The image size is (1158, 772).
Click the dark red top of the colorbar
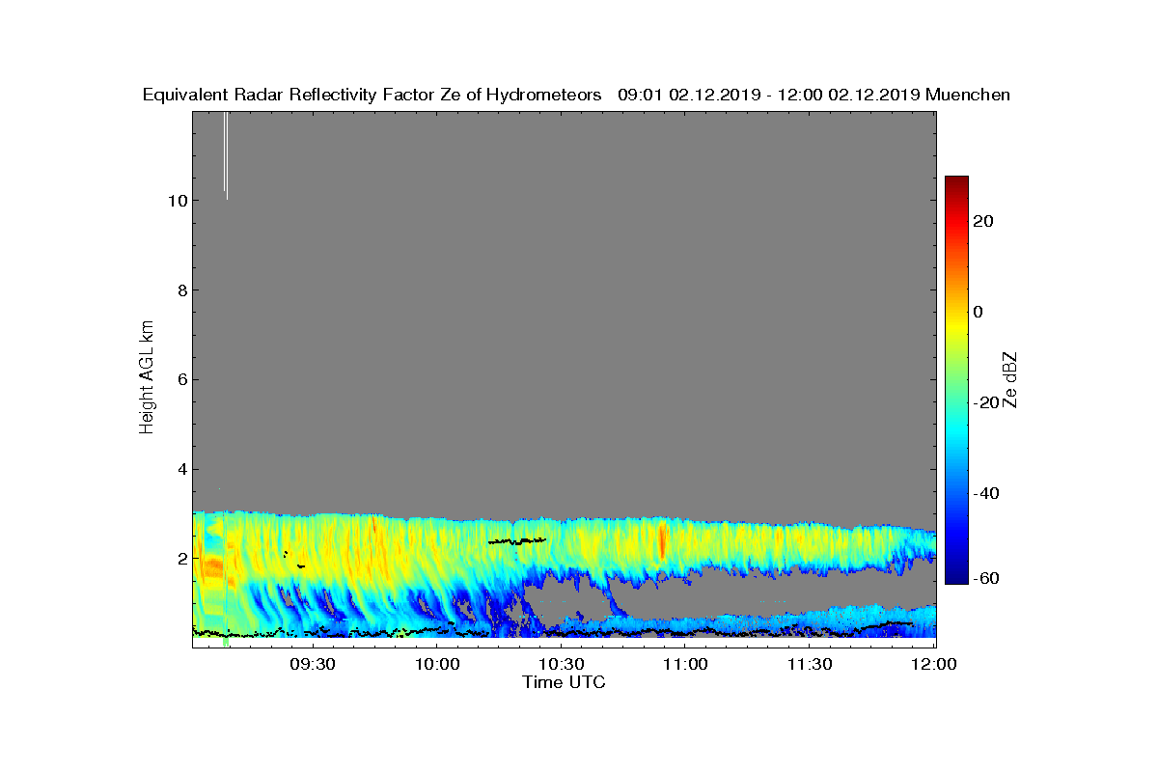click(x=956, y=183)
